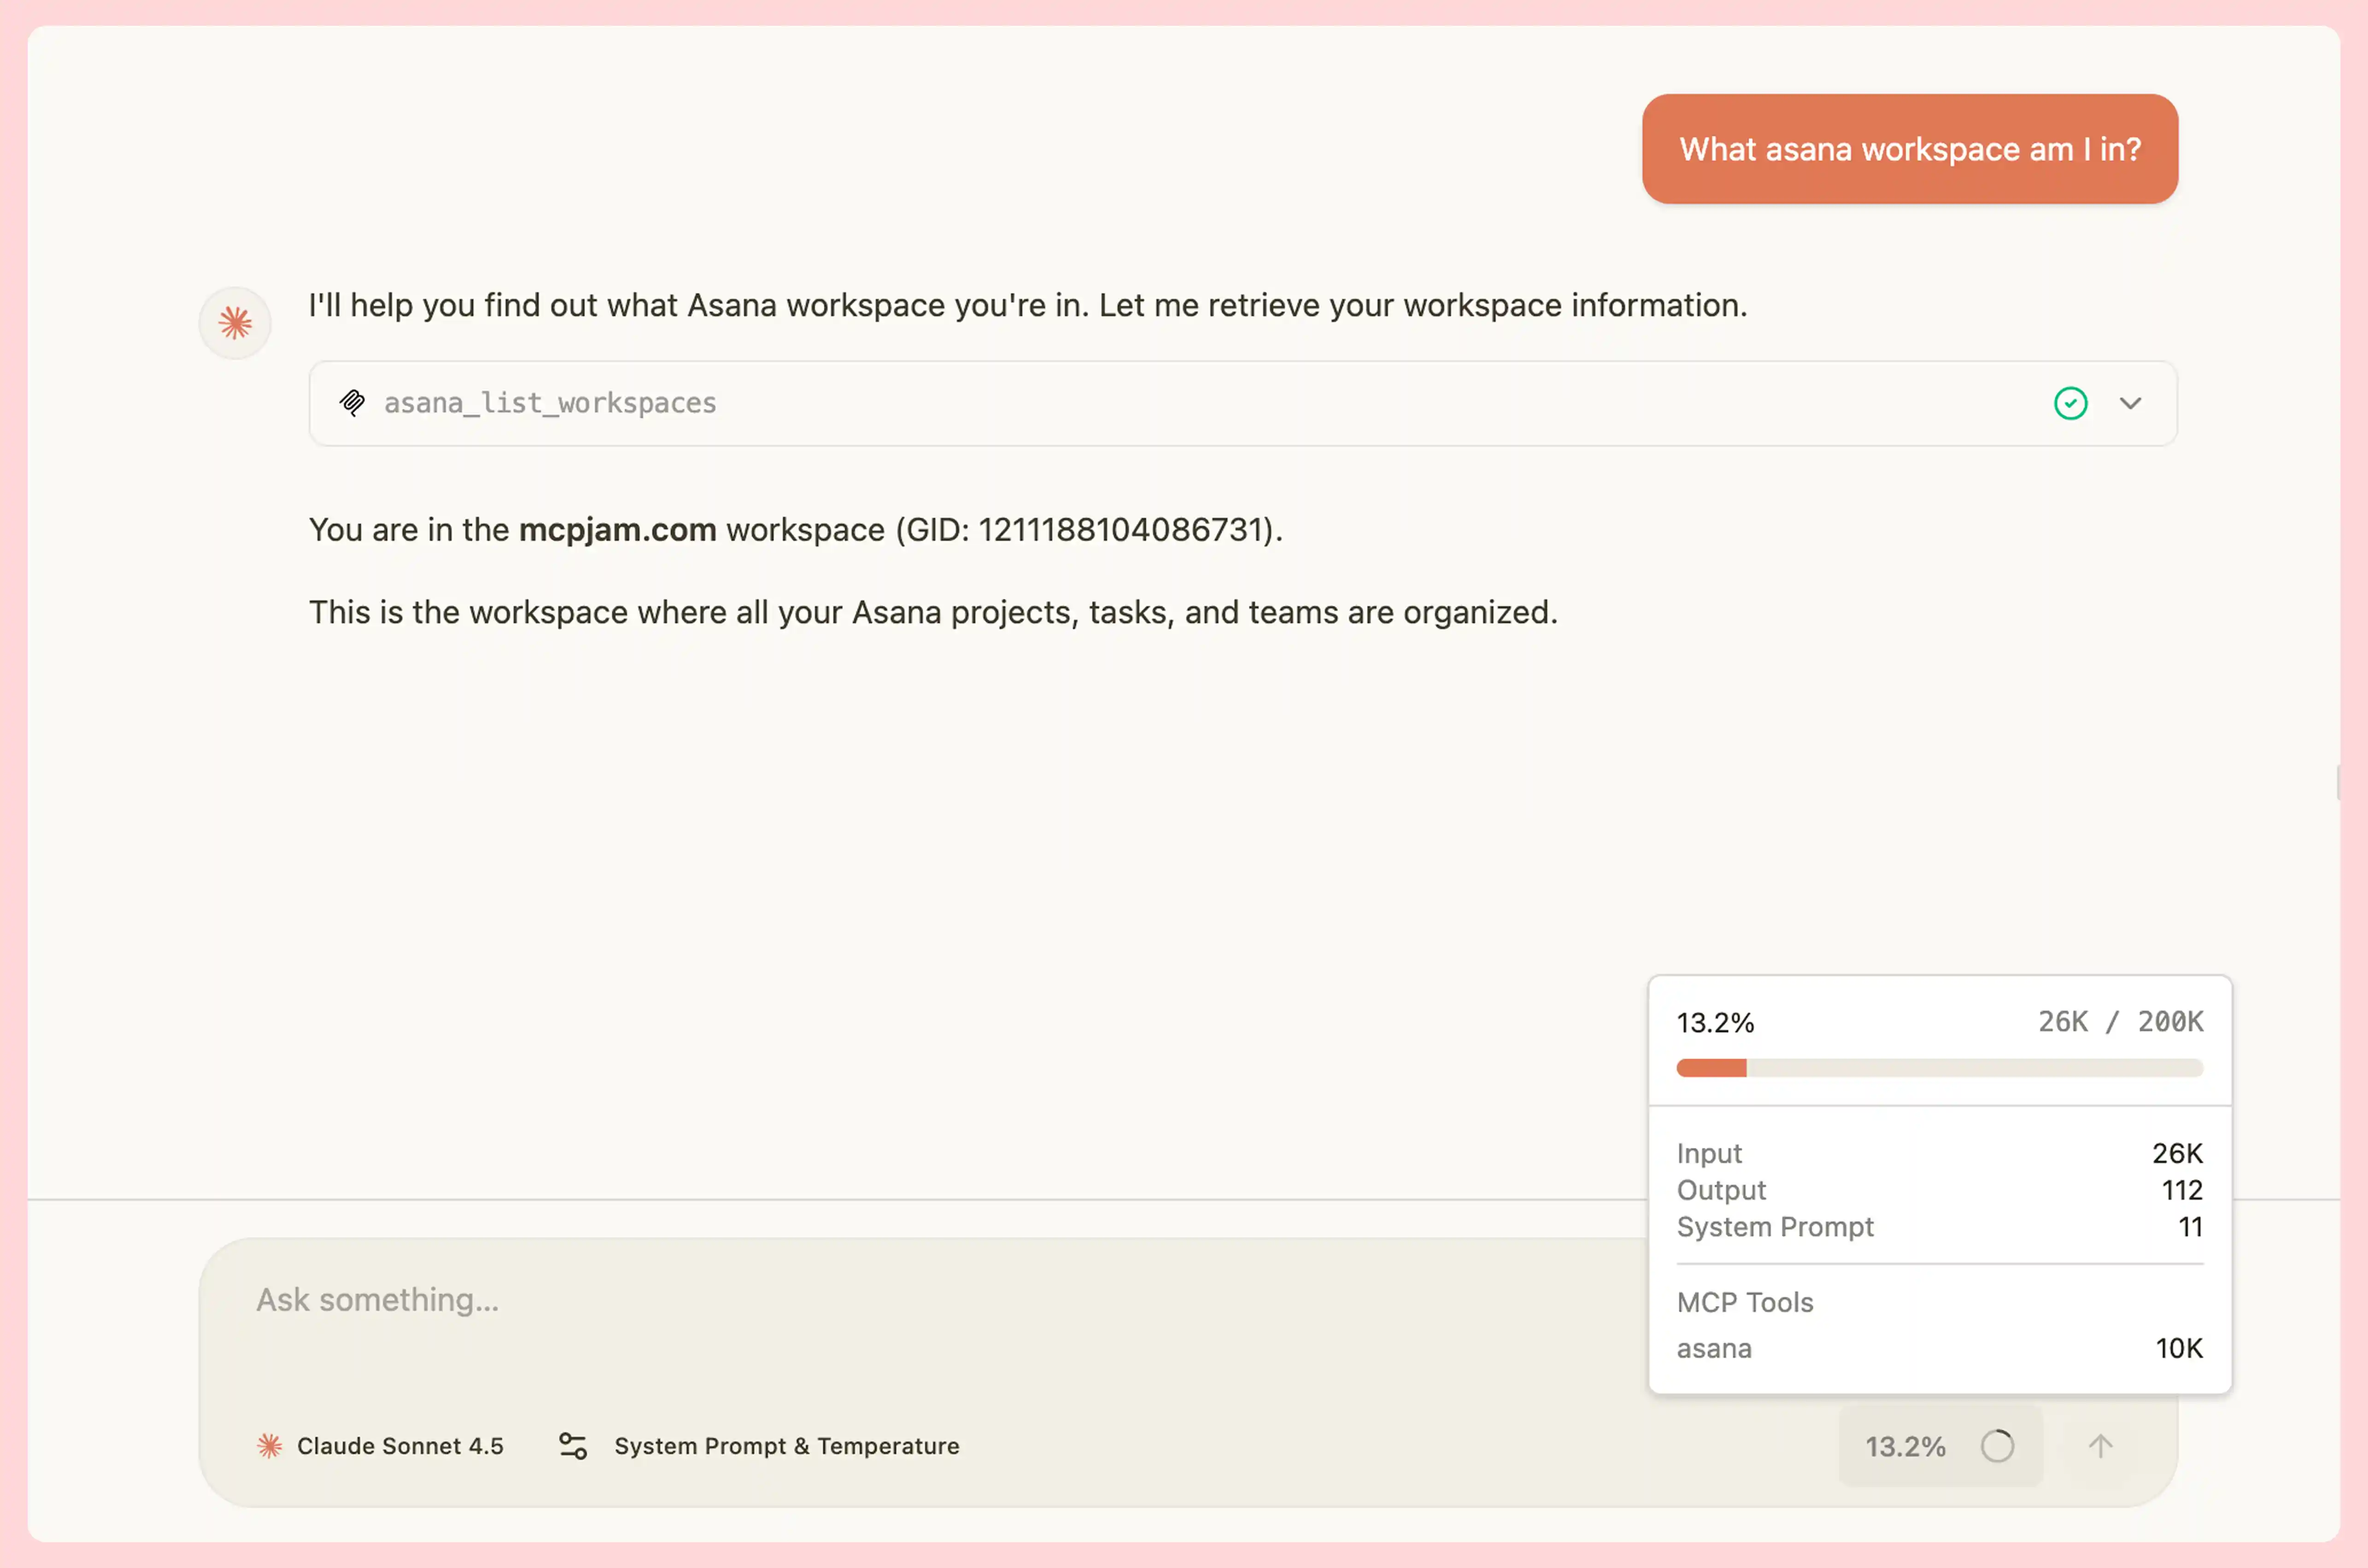The height and width of the screenshot is (1568, 2368).
Task: Click the sliders settings icon
Action: pyautogui.click(x=573, y=1446)
